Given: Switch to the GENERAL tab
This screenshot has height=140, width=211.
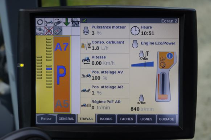Looking at the screenshot, I should [66, 119].
